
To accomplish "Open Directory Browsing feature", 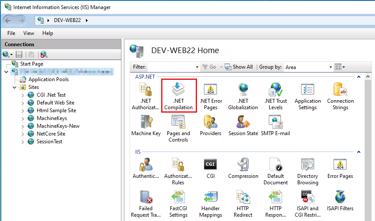I will tap(308, 170).
